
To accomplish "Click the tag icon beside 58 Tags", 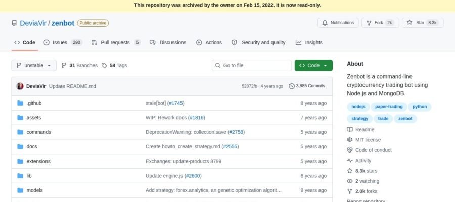I will [x=104, y=66].
